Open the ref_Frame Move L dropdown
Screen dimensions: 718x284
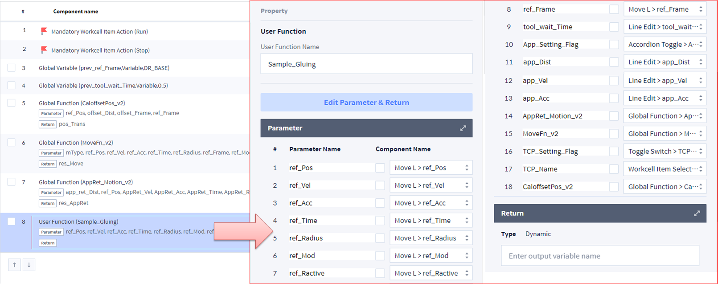click(x=665, y=9)
